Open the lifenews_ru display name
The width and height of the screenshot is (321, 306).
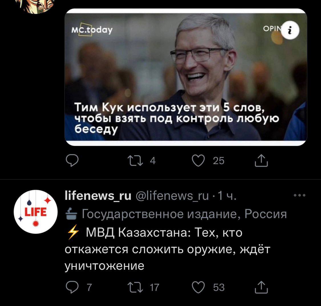(98, 196)
